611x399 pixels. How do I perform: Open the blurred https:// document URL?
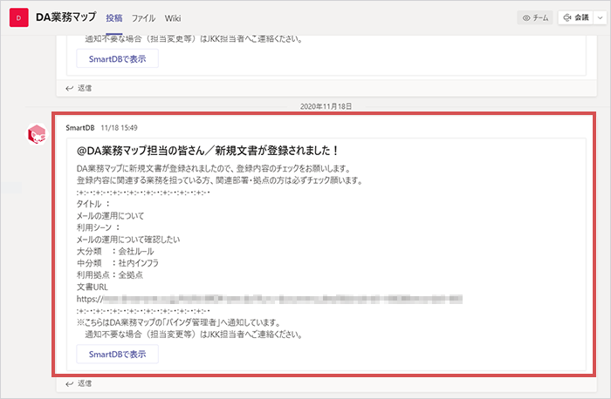point(269,299)
